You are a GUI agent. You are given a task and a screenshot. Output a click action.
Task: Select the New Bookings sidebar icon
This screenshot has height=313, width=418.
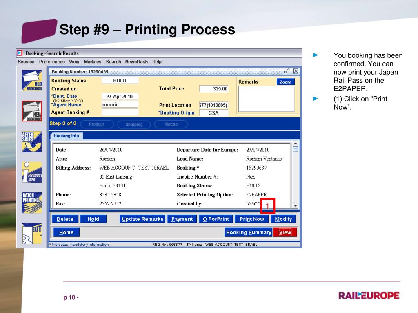(x=32, y=111)
